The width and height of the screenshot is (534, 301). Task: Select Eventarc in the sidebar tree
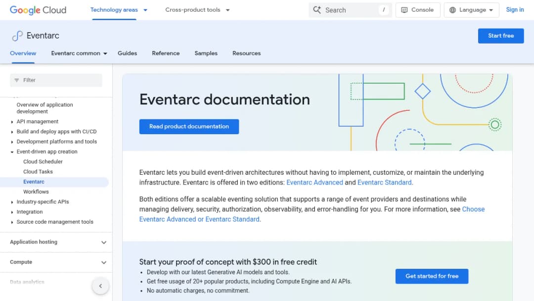[x=34, y=182]
